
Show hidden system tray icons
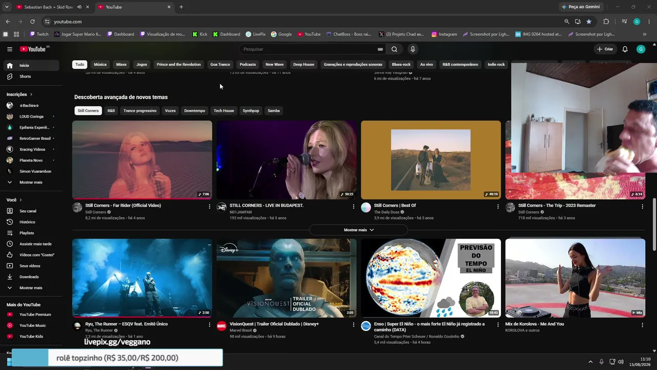590,362
